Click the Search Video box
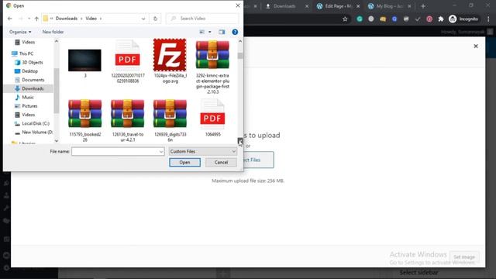The image size is (496, 279). [x=202, y=19]
